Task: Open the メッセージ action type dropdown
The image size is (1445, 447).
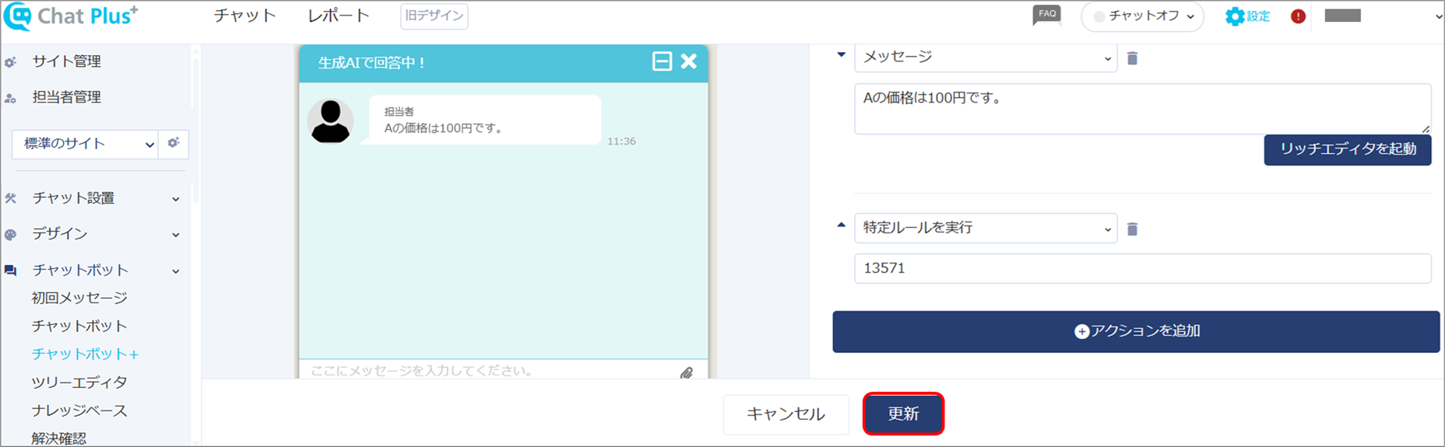Action: [986, 58]
